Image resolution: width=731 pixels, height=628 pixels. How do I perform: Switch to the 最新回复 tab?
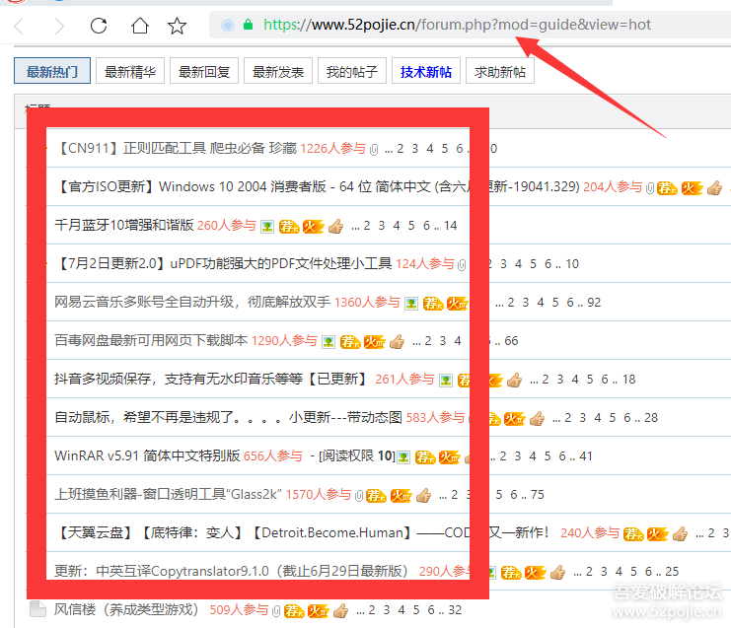[204, 71]
